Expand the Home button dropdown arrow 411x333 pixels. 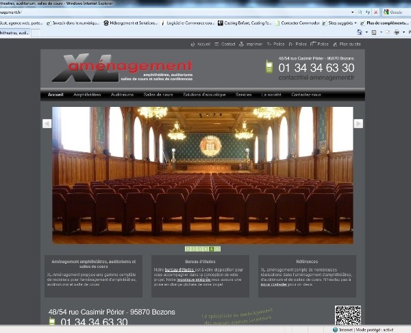[366, 32]
